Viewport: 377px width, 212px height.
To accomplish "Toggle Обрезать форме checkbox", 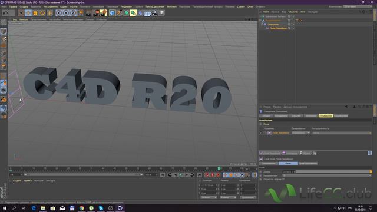I will (283, 179).
